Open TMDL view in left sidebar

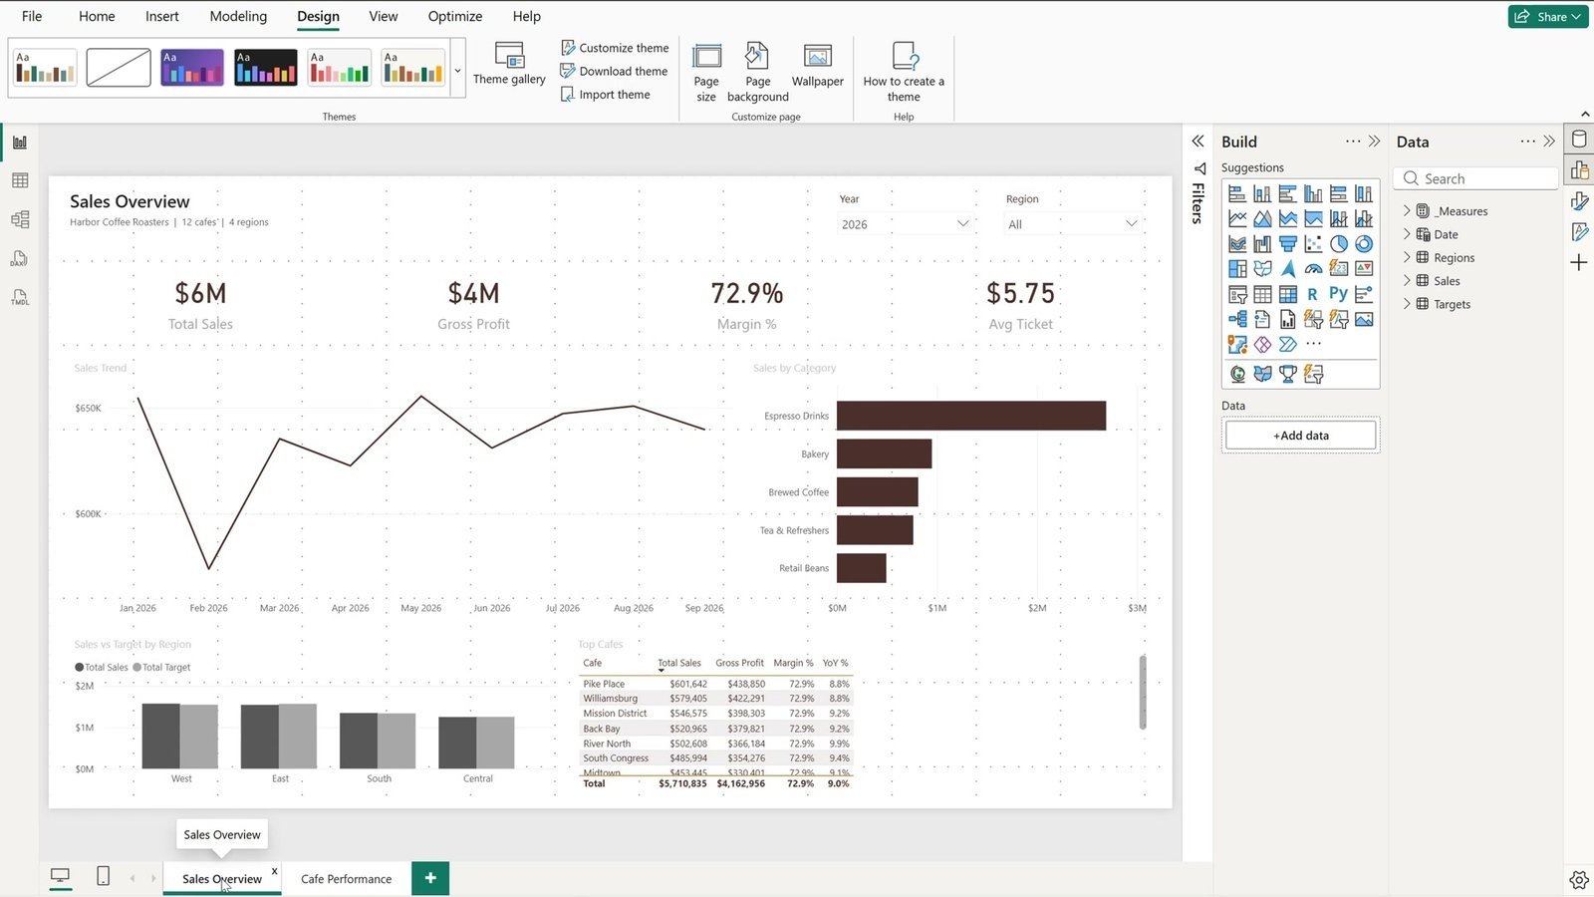coord(20,297)
